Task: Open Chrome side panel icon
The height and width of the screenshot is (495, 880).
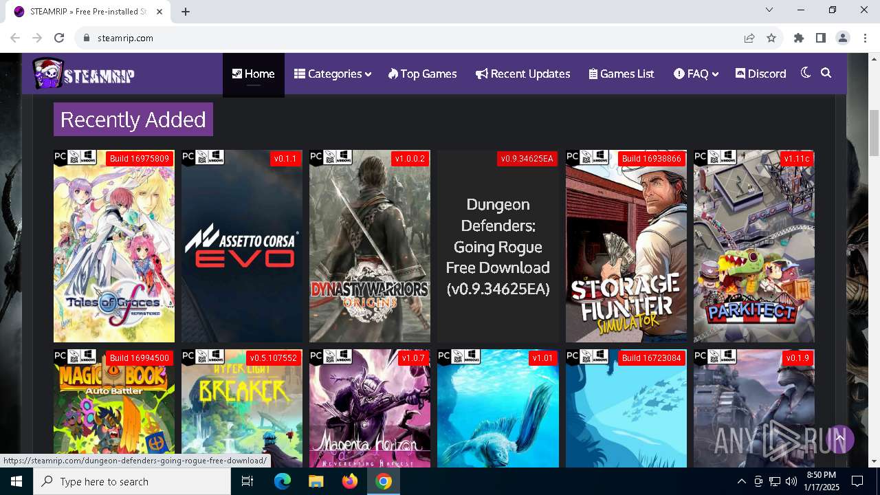Action: (x=821, y=38)
